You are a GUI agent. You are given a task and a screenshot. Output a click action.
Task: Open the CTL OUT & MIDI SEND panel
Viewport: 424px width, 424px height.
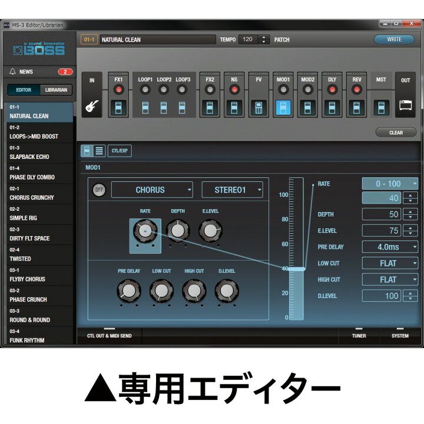coord(110,336)
